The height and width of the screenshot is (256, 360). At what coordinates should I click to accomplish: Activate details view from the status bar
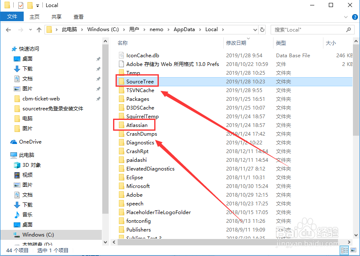(x=345, y=250)
